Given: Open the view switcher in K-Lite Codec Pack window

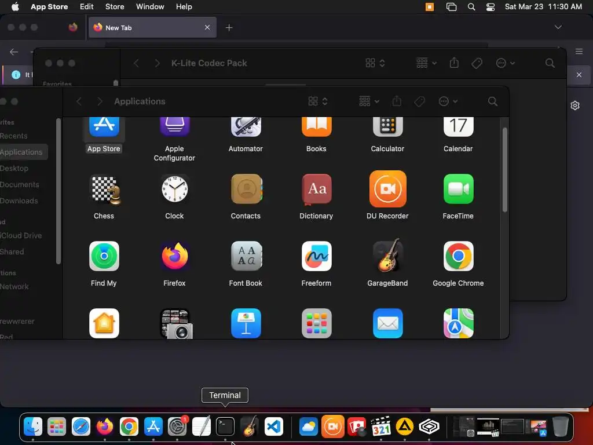Looking at the screenshot, I should (375, 63).
